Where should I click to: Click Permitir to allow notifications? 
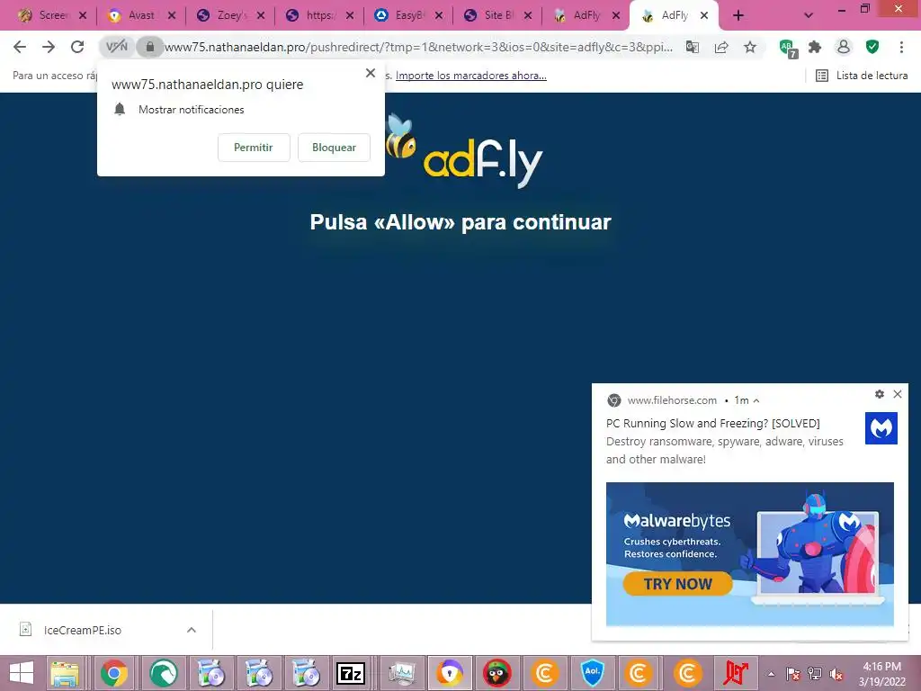pyautogui.click(x=254, y=148)
